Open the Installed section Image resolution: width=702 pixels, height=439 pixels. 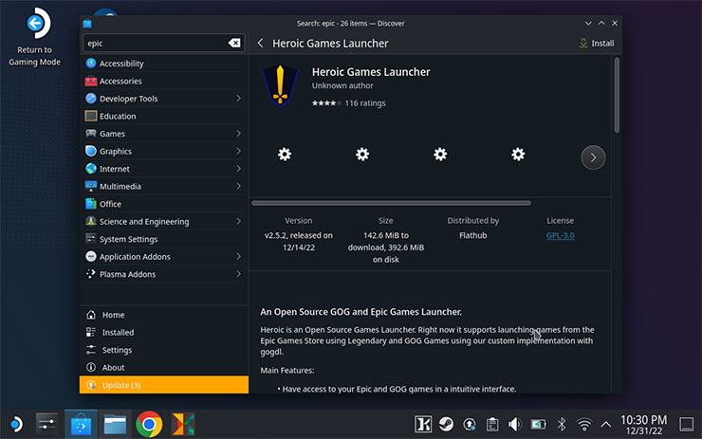[118, 333]
